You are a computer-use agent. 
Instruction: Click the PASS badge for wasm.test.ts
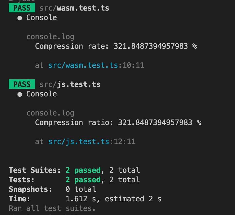click(22, 8)
